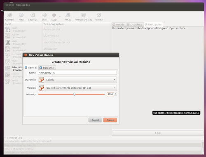Select the Venus guest icon
This screenshot has height=157, width=206.
pyautogui.click(x=7, y=82)
